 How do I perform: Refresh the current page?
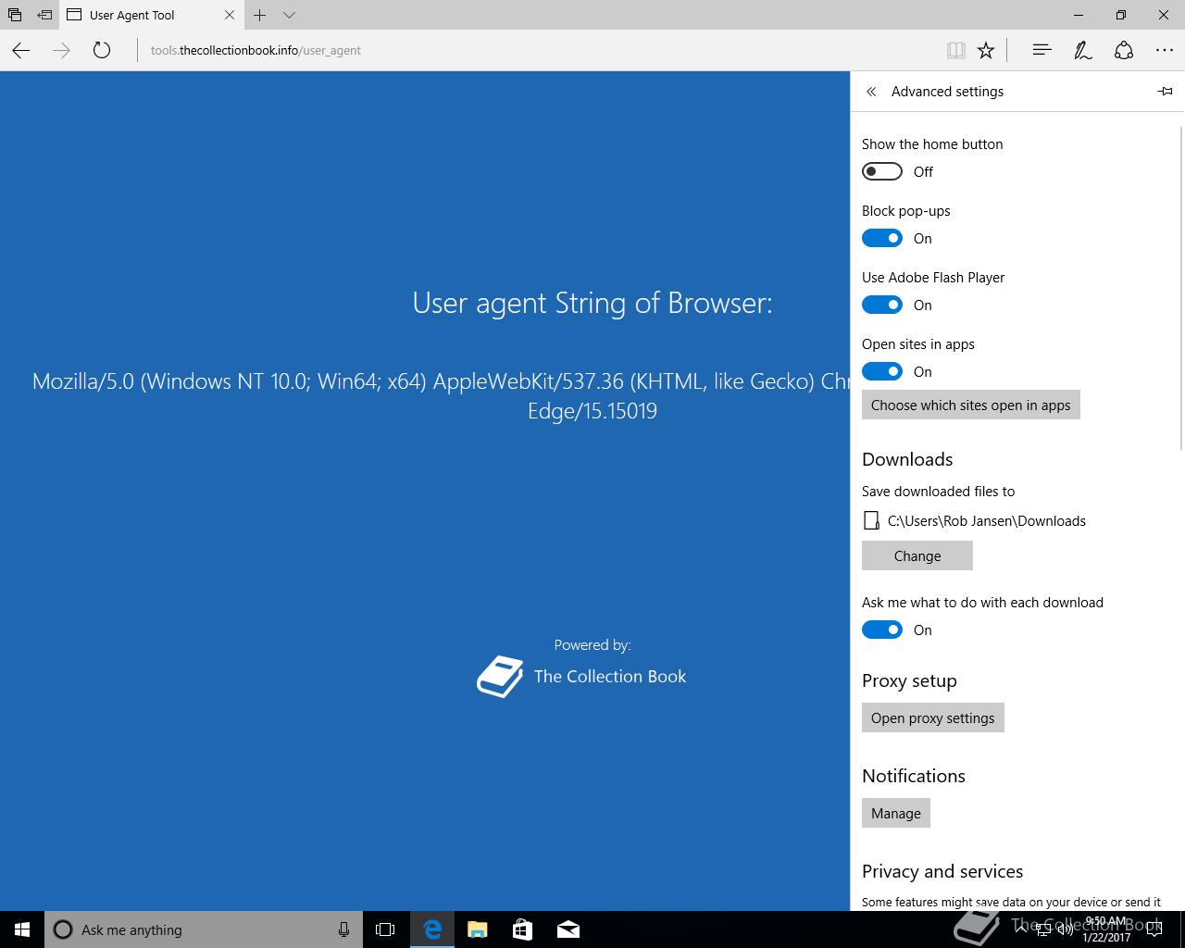point(102,50)
